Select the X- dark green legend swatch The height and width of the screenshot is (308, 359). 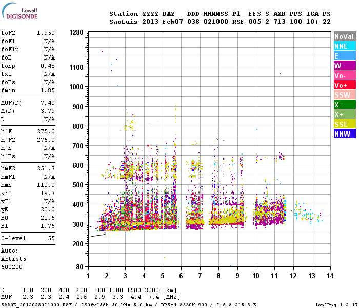click(345, 105)
